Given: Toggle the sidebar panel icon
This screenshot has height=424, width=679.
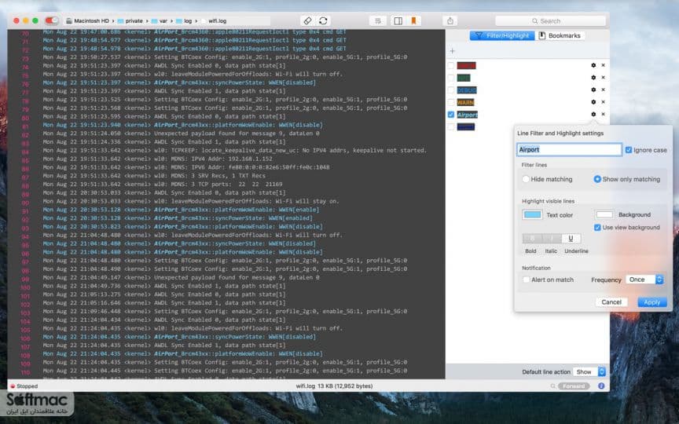Looking at the screenshot, I should [x=398, y=20].
